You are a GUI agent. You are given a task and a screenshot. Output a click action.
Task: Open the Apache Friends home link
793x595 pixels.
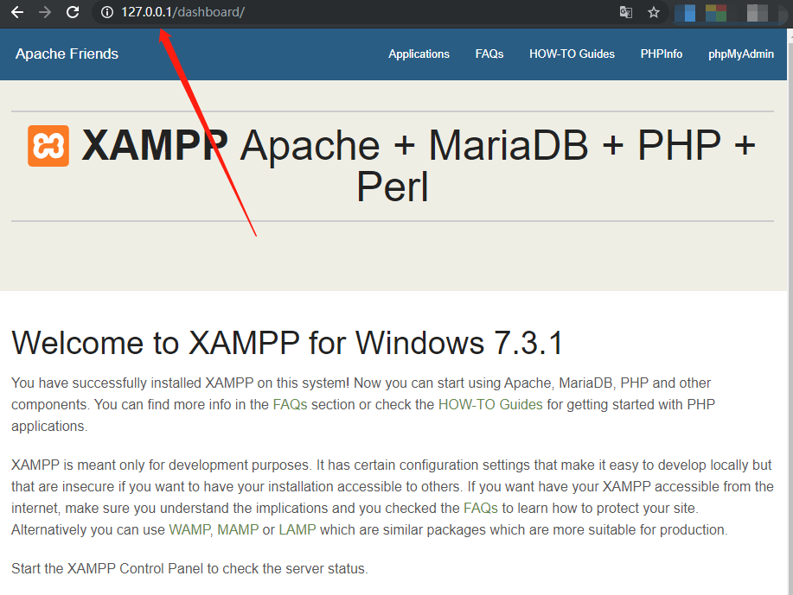67,54
